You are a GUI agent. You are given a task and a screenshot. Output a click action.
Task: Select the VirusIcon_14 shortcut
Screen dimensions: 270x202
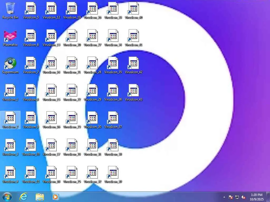(x=51, y=65)
